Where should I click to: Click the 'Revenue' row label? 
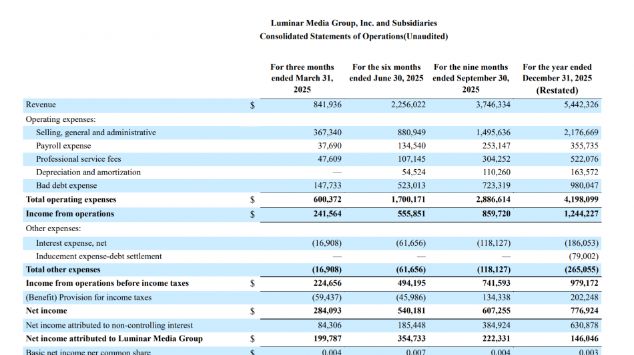(41, 105)
